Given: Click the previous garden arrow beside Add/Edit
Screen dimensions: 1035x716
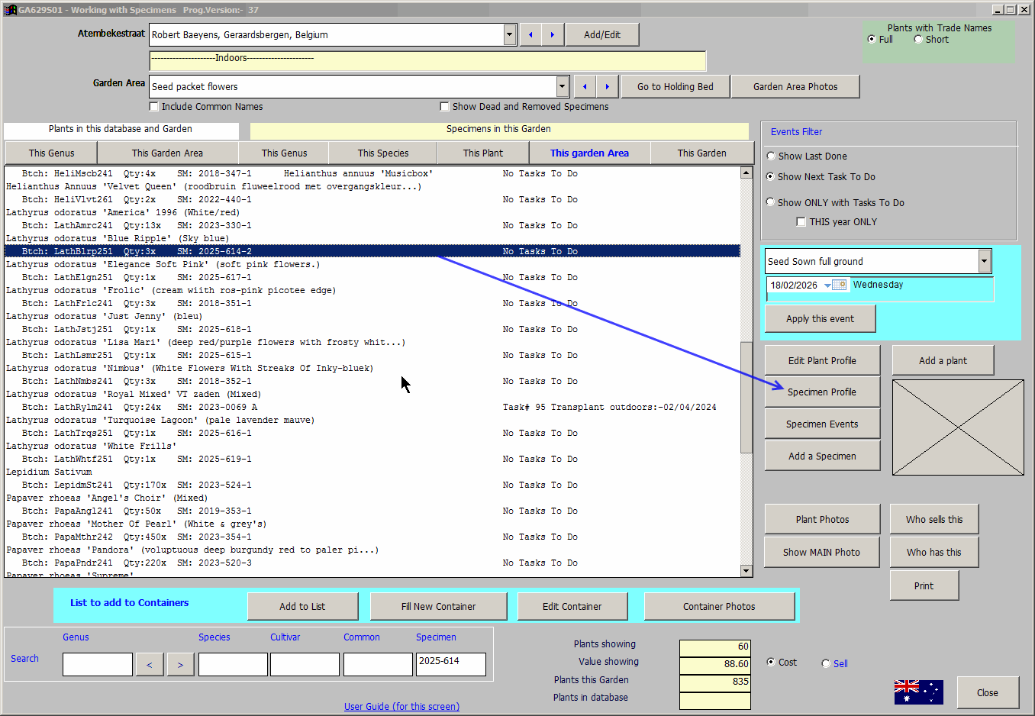Looking at the screenshot, I should (530, 35).
